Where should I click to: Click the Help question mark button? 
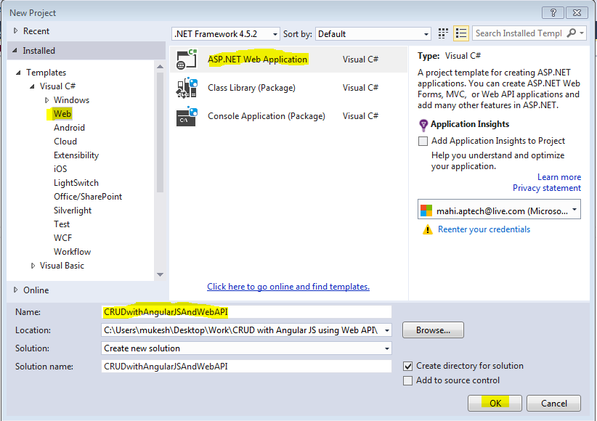coord(553,12)
